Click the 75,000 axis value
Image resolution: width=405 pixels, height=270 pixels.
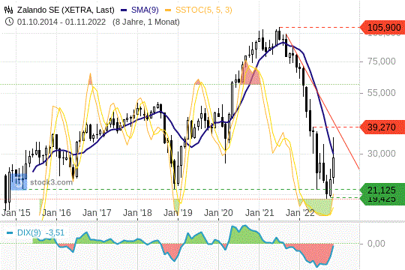[x=382, y=61]
